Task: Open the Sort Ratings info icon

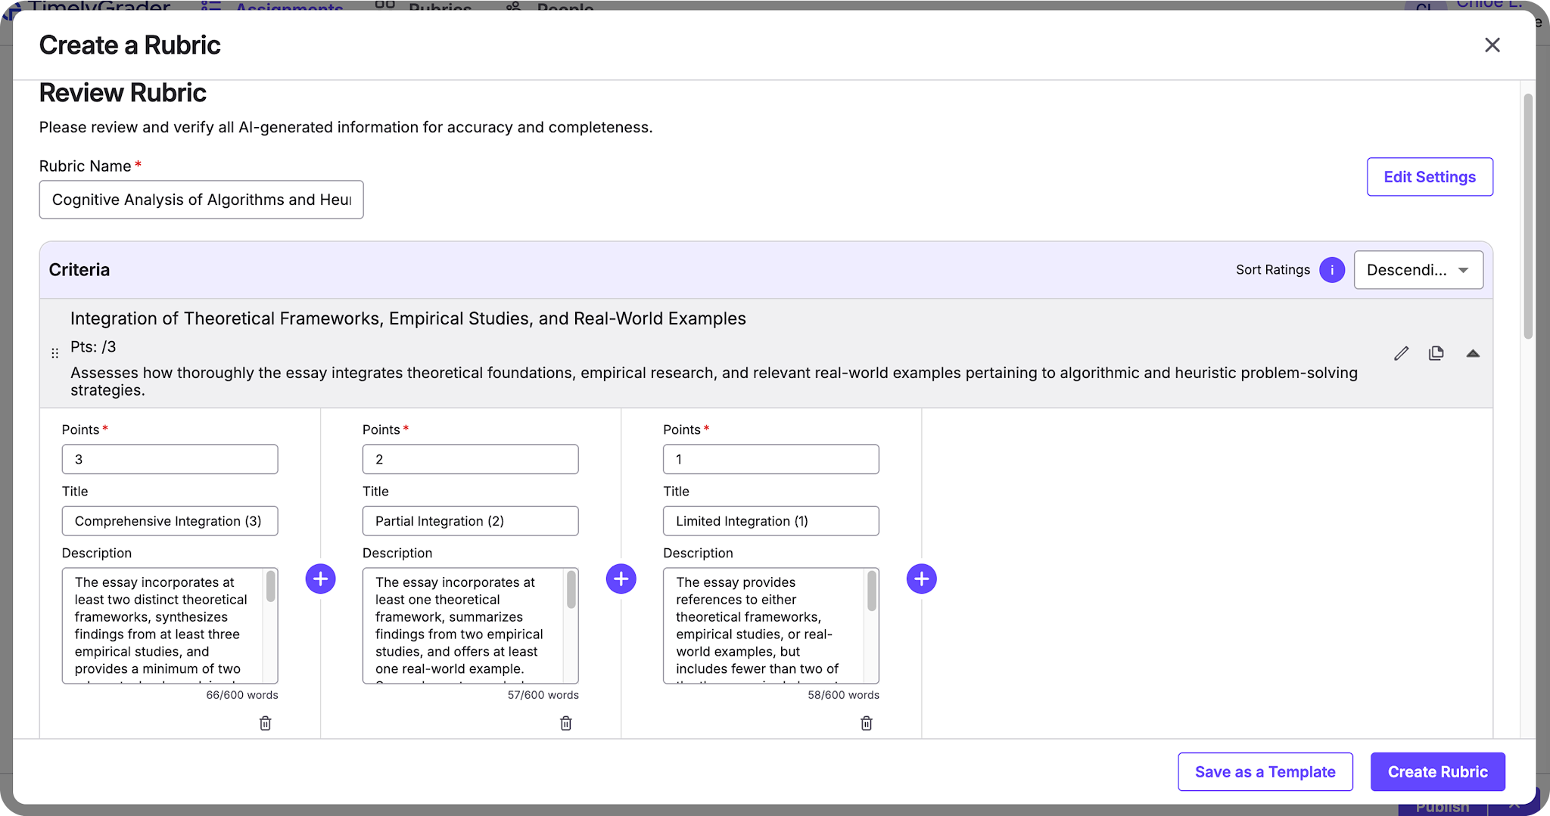Action: click(x=1332, y=270)
